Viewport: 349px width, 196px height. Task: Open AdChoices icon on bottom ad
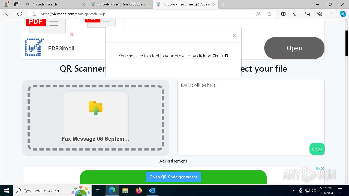click(x=318, y=169)
